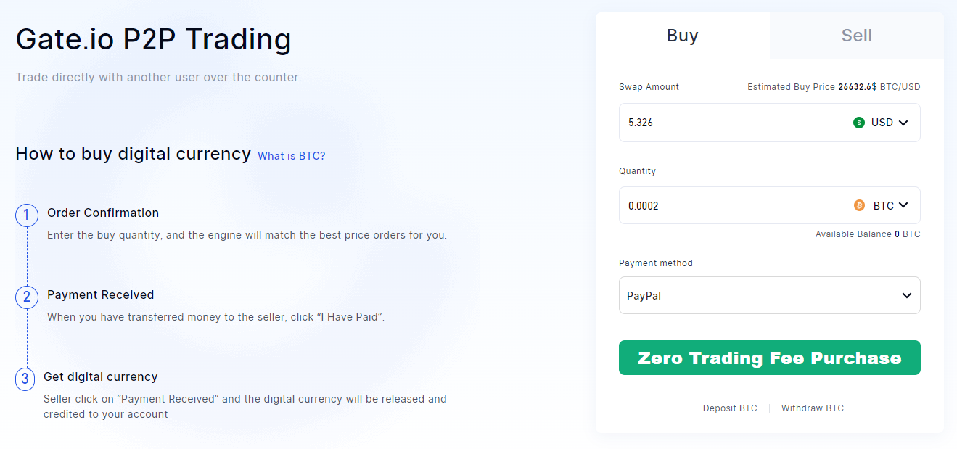This screenshot has height=449, width=957.
Task: Click step 1 Order Confirmation circle icon
Action: pos(26,215)
